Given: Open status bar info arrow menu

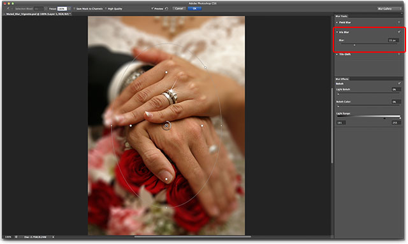Looking at the screenshot, I should (54, 237).
